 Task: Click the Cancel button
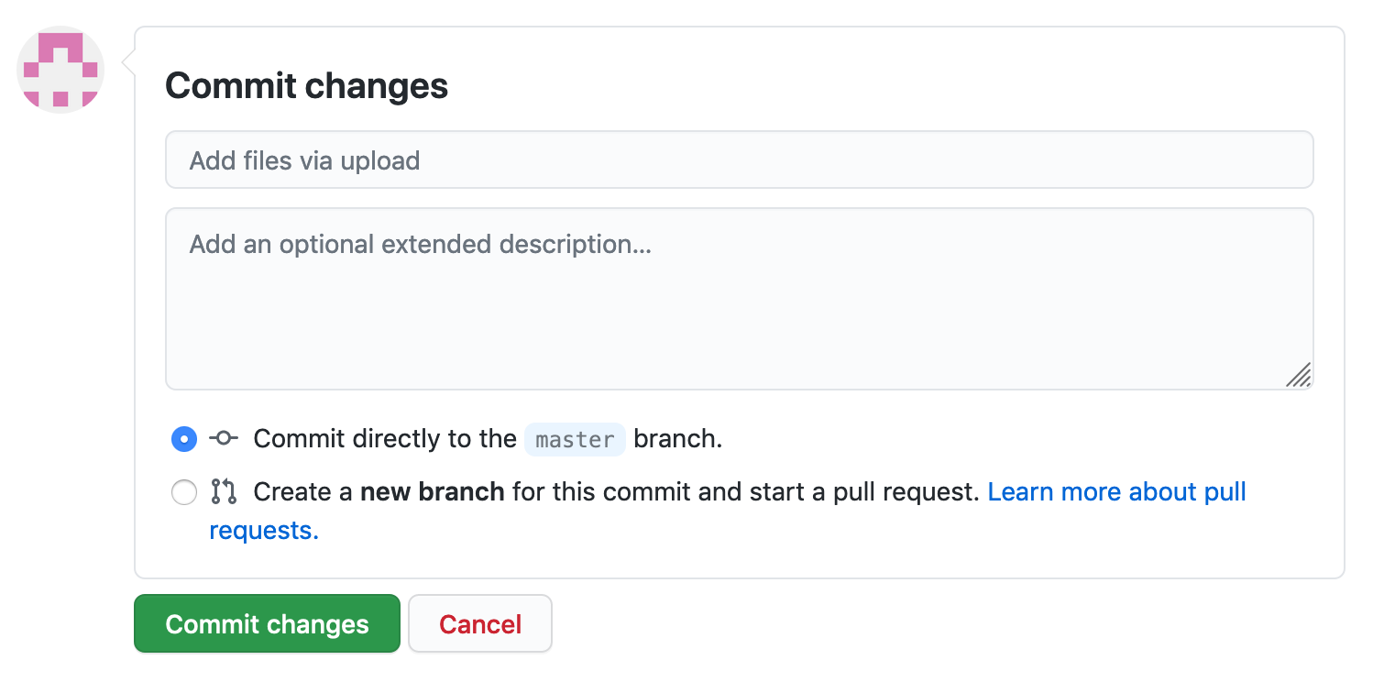(x=479, y=623)
